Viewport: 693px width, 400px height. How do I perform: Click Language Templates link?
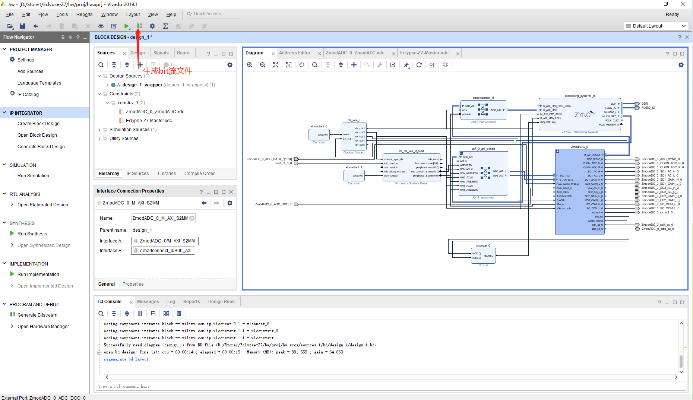coord(39,83)
